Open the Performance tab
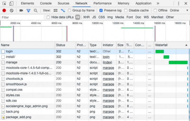This screenshot has width=190, height=121. (102, 3)
